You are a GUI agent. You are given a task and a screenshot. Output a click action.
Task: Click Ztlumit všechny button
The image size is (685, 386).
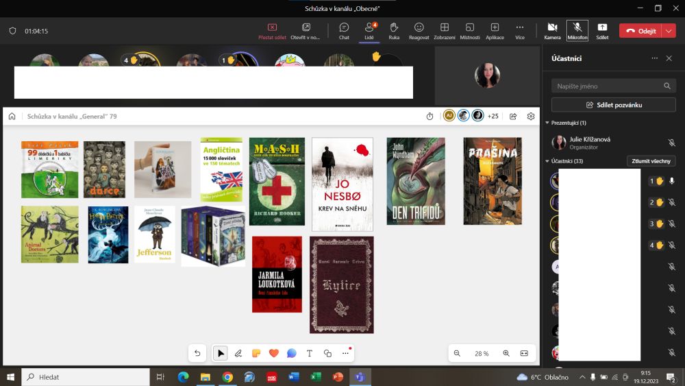pyautogui.click(x=651, y=161)
